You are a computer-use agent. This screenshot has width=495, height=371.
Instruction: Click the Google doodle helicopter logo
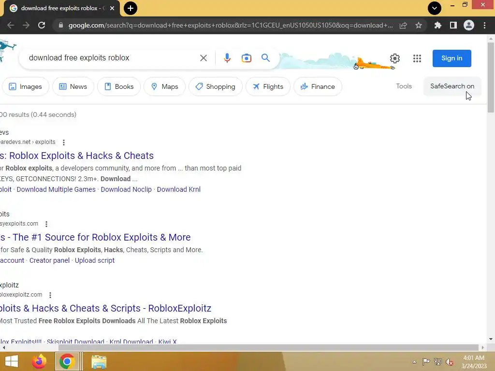[7, 50]
